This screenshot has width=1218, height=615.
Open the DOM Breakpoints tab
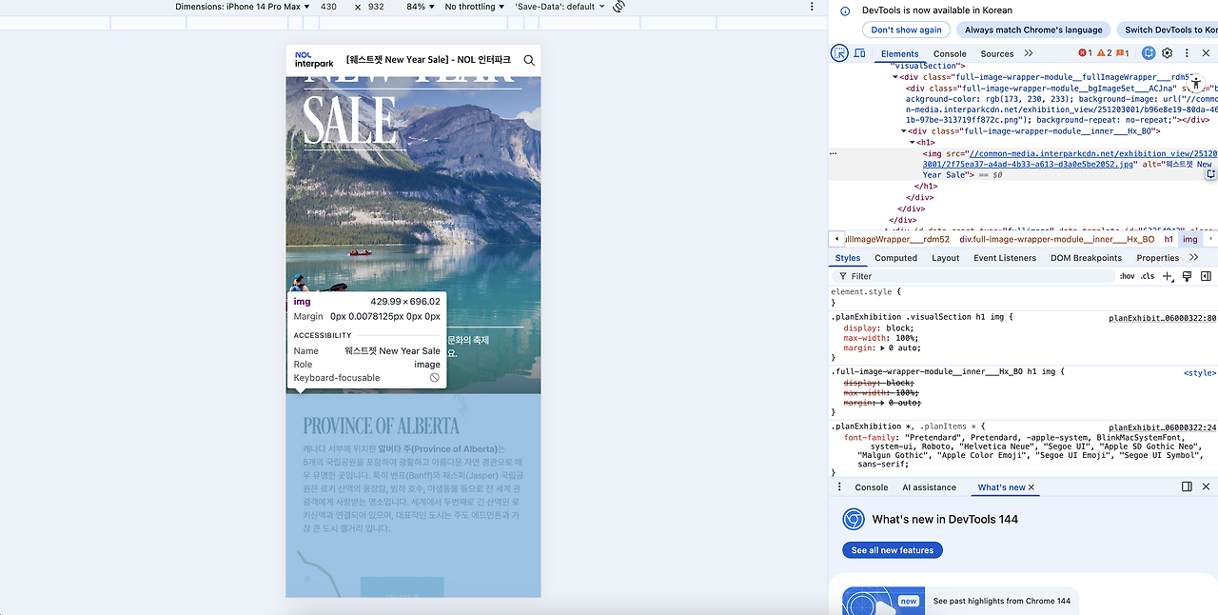coord(1084,258)
